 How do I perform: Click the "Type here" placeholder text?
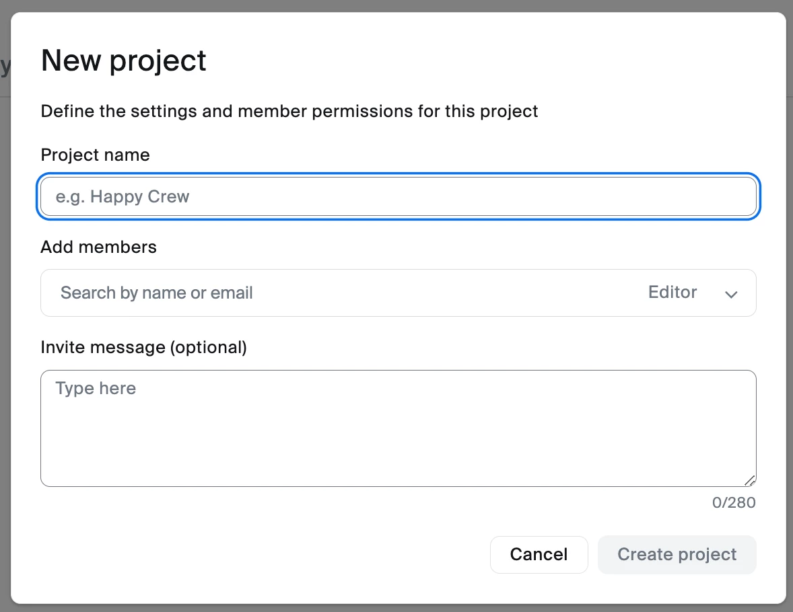[x=96, y=388]
